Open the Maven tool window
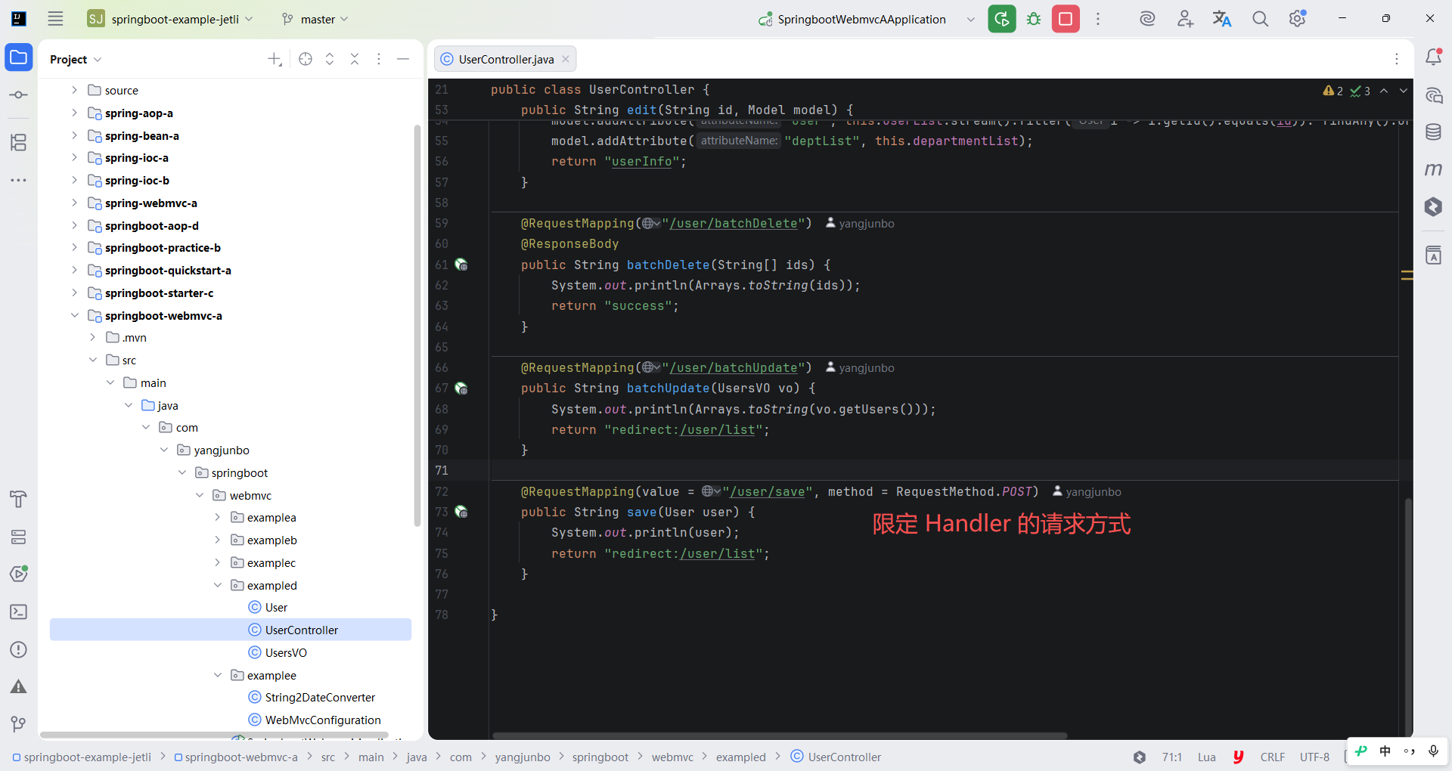The height and width of the screenshot is (771, 1452). [1433, 169]
